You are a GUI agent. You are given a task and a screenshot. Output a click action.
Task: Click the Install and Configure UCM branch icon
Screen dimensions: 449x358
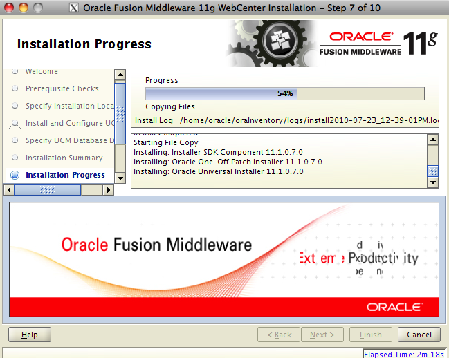click(x=14, y=123)
